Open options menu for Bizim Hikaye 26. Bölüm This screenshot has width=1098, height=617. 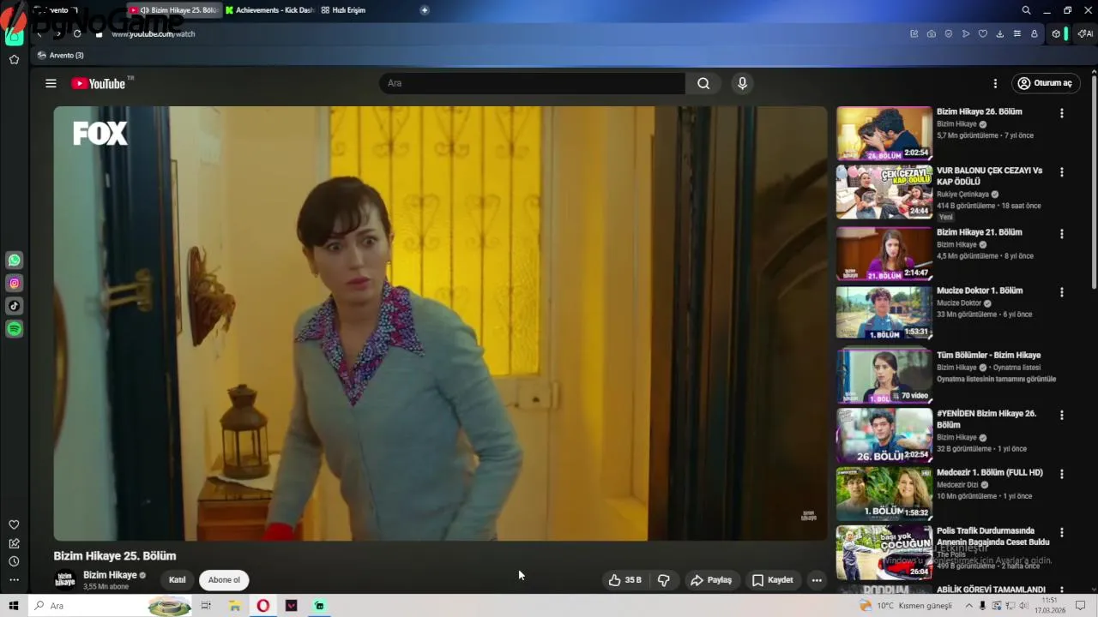coord(1062,113)
